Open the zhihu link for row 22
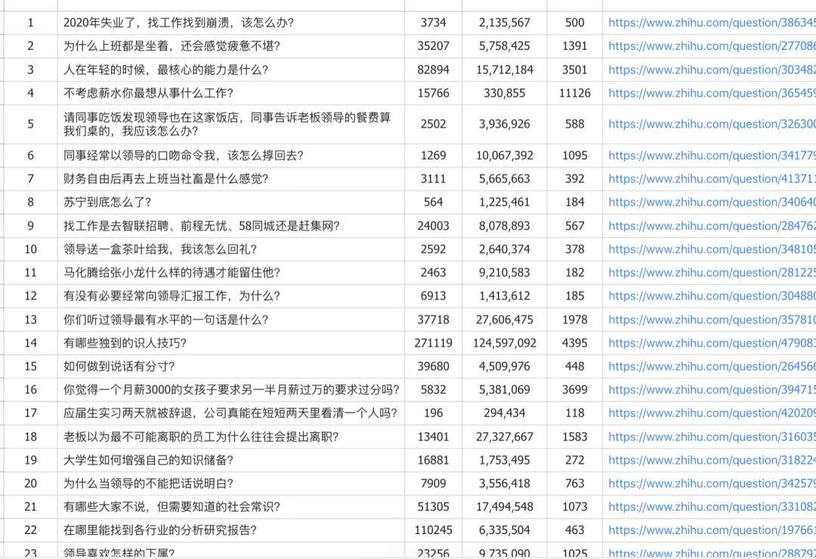The height and width of the screenshot is (559, 816). tap(712, 530)
